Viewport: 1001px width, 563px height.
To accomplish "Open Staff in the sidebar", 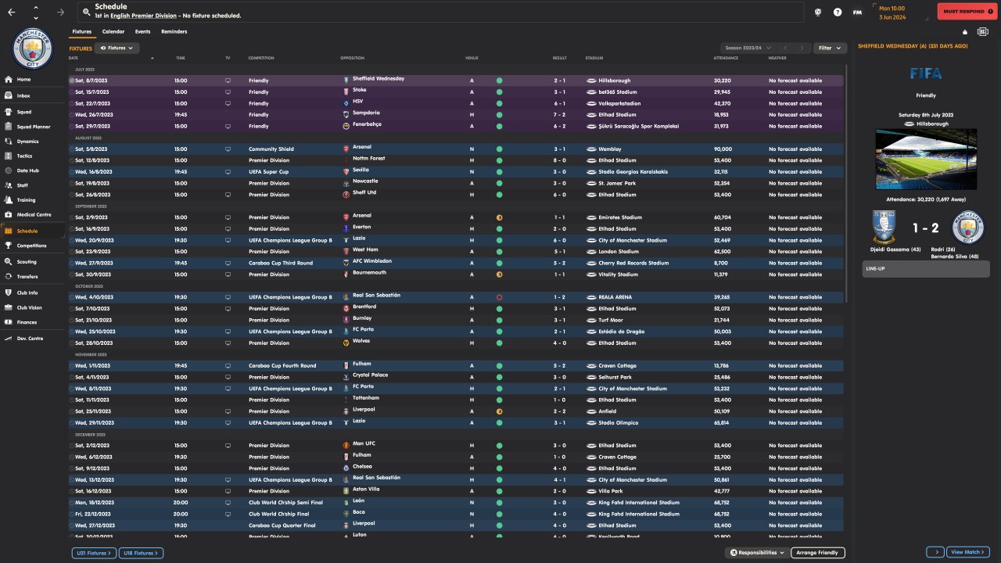I will (x=33, y=185).
